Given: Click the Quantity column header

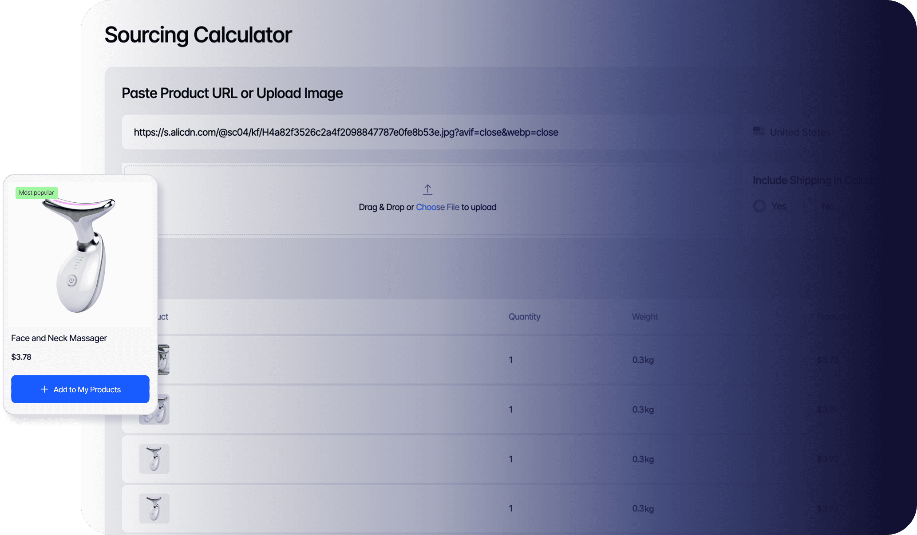Looking at the screenshot, I should coord(524,317).
